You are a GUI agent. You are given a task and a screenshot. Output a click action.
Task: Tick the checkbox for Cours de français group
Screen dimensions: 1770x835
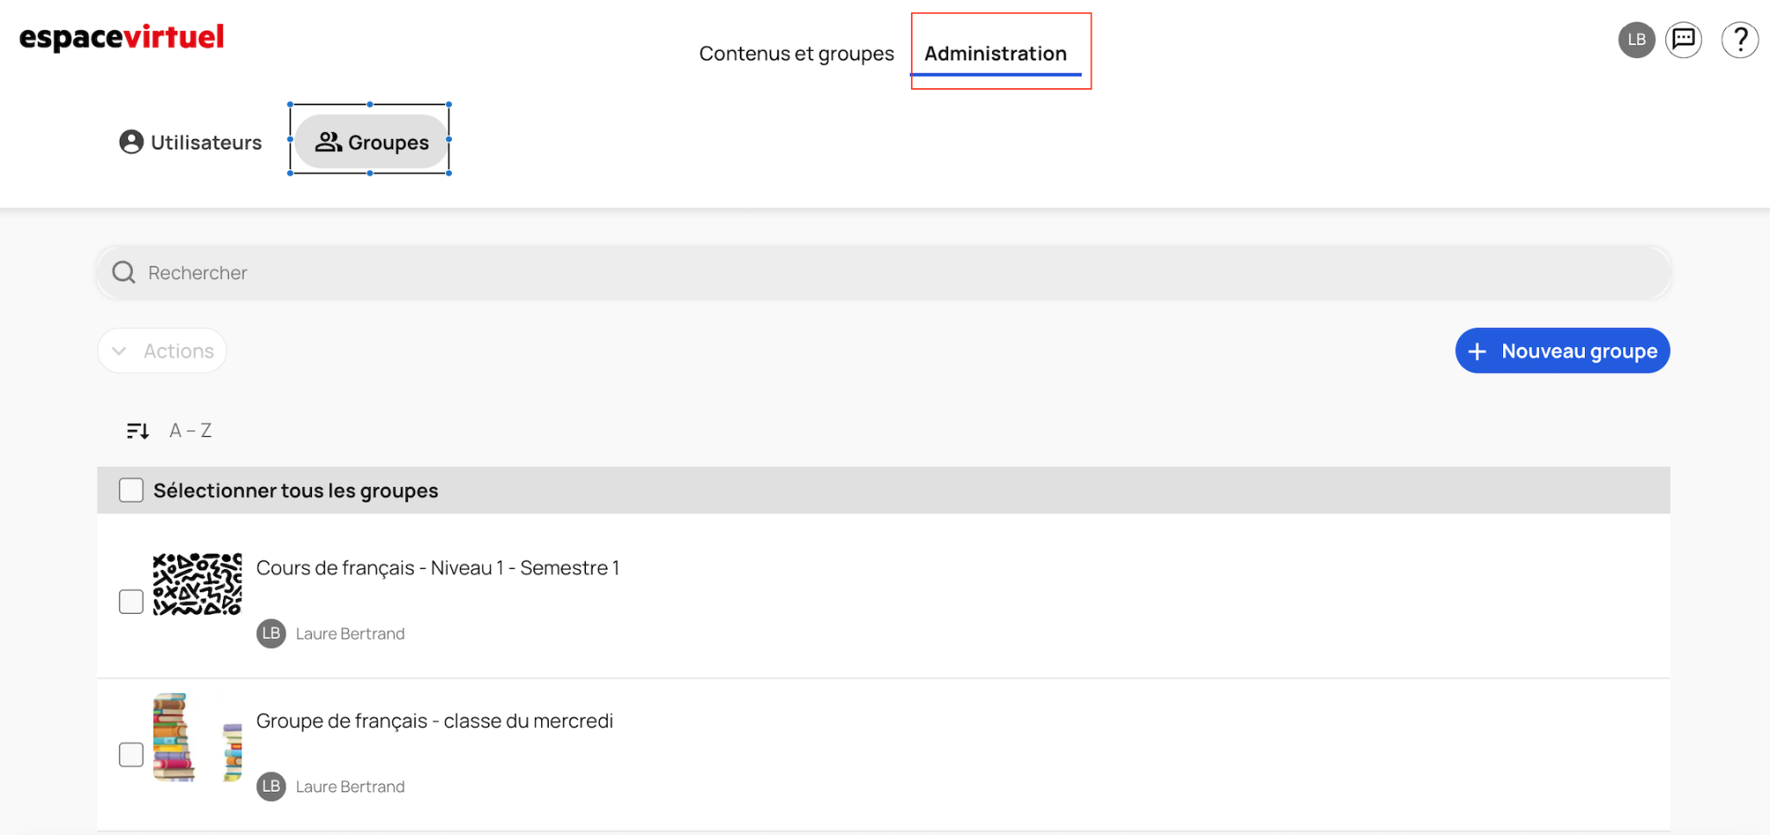(x=131, y=602)
